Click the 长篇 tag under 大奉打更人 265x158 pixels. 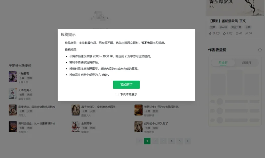click(x=22, y=95)
